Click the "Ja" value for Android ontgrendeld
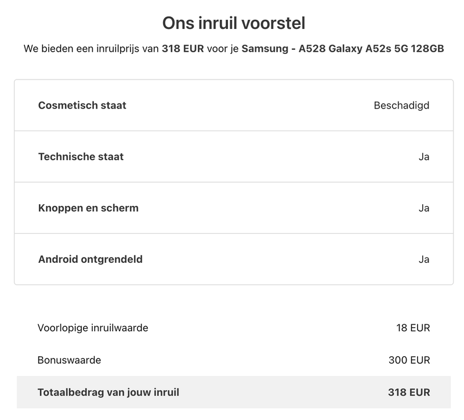 [x=424, y=259]
